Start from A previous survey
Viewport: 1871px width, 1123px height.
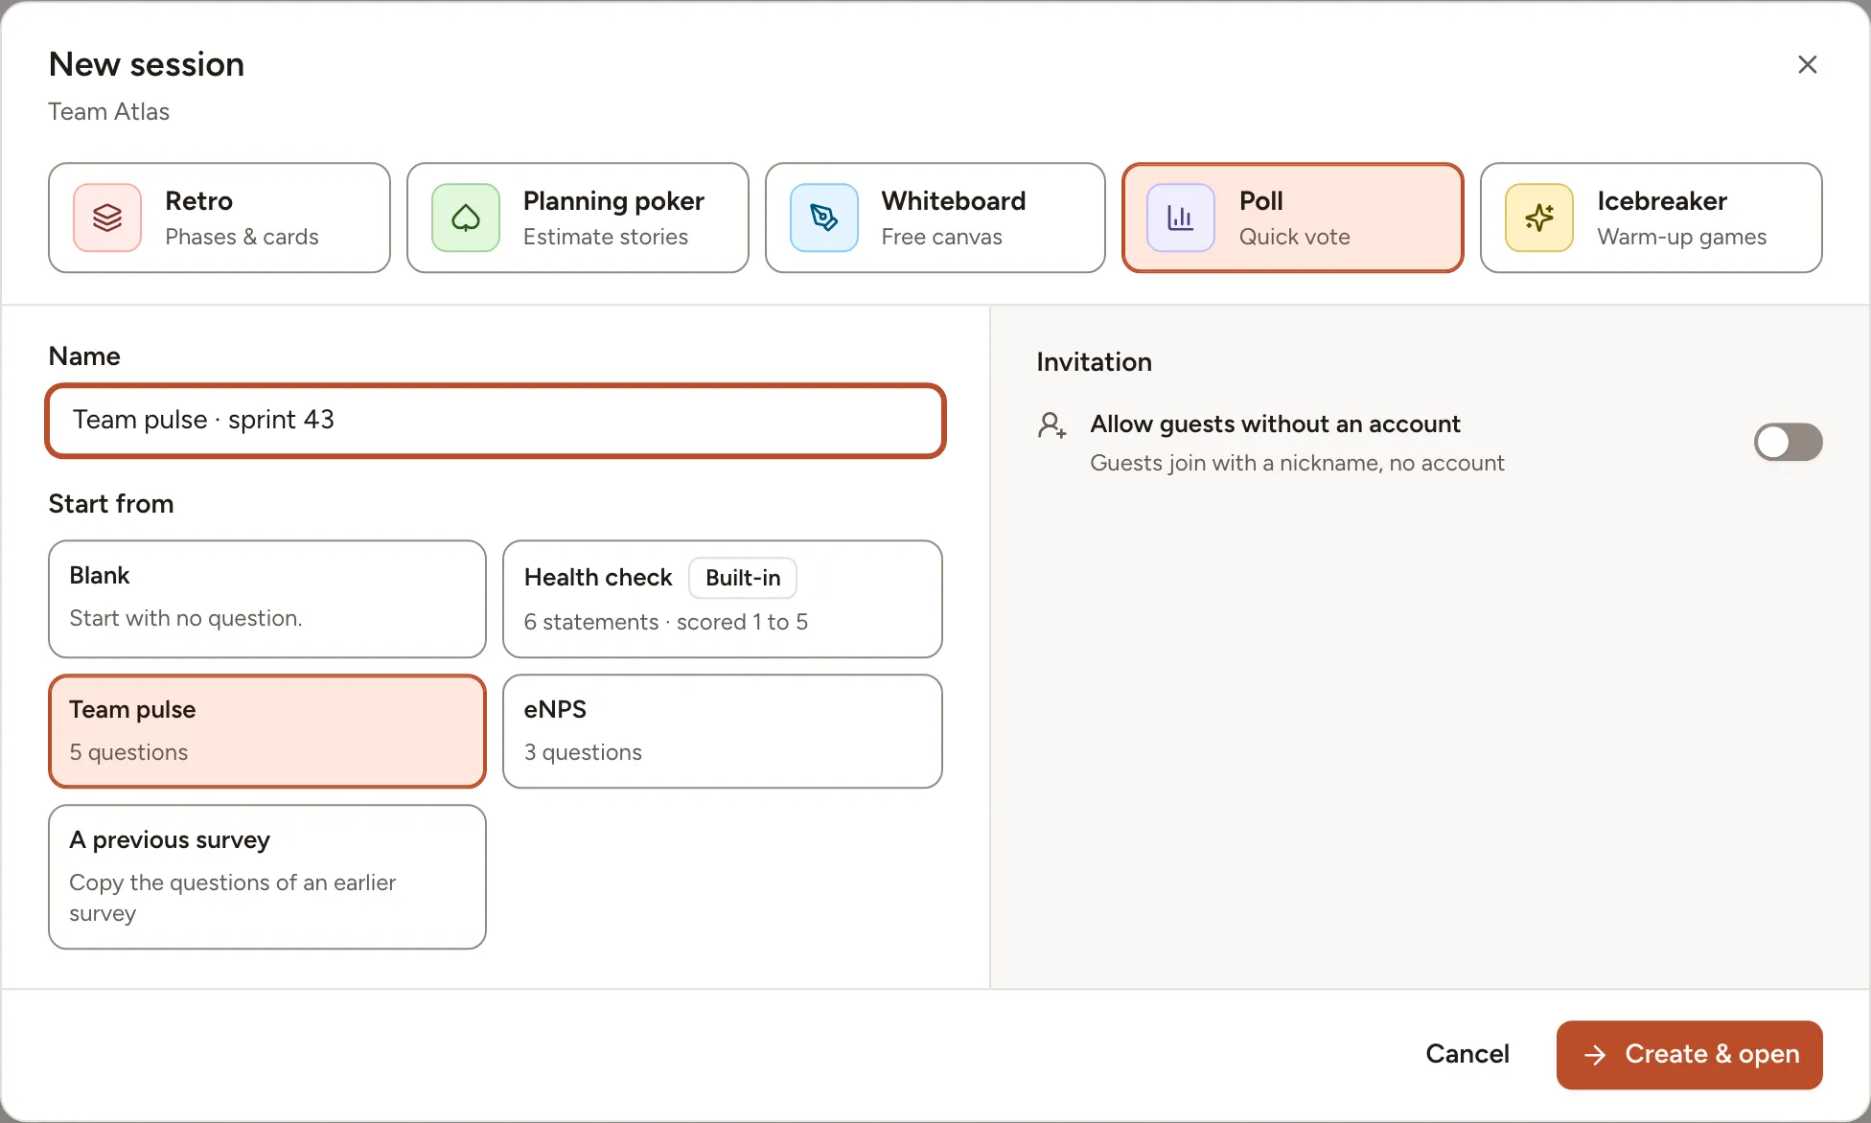pos(267,877)
